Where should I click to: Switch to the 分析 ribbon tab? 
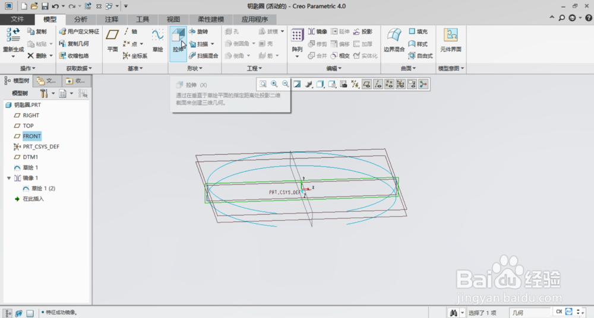80,20
